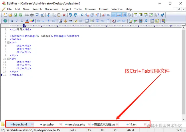
Task: Cut the selection with the scissors icon
Action: pos(49,15)
